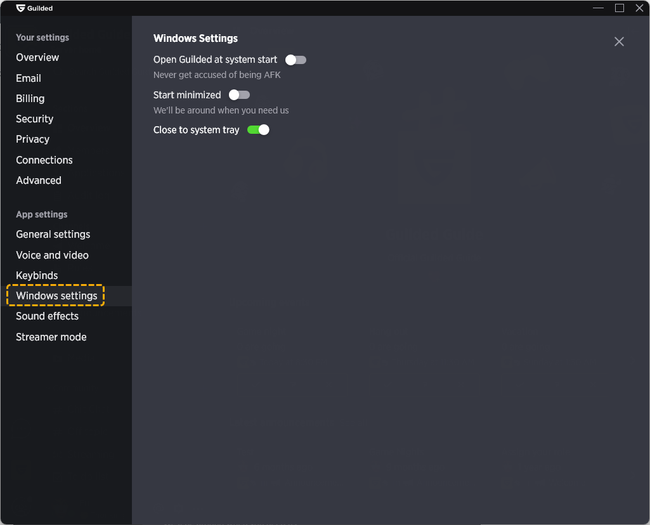Click the 'Never get accused of being AFK' text

(217, 75)
